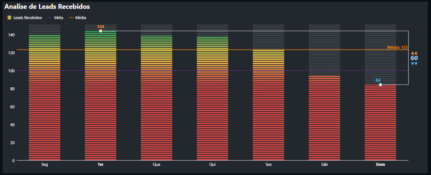Screen dimensions: 431x175
Task: Toggle the Leads Recebidos legend item
Action: pos(25,18)
